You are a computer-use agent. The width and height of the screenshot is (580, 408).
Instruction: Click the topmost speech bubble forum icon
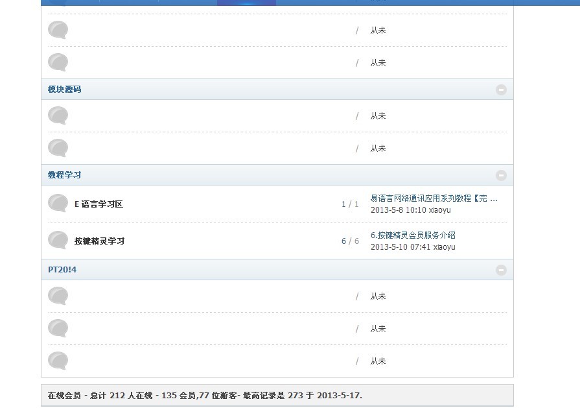coord(57,30)
